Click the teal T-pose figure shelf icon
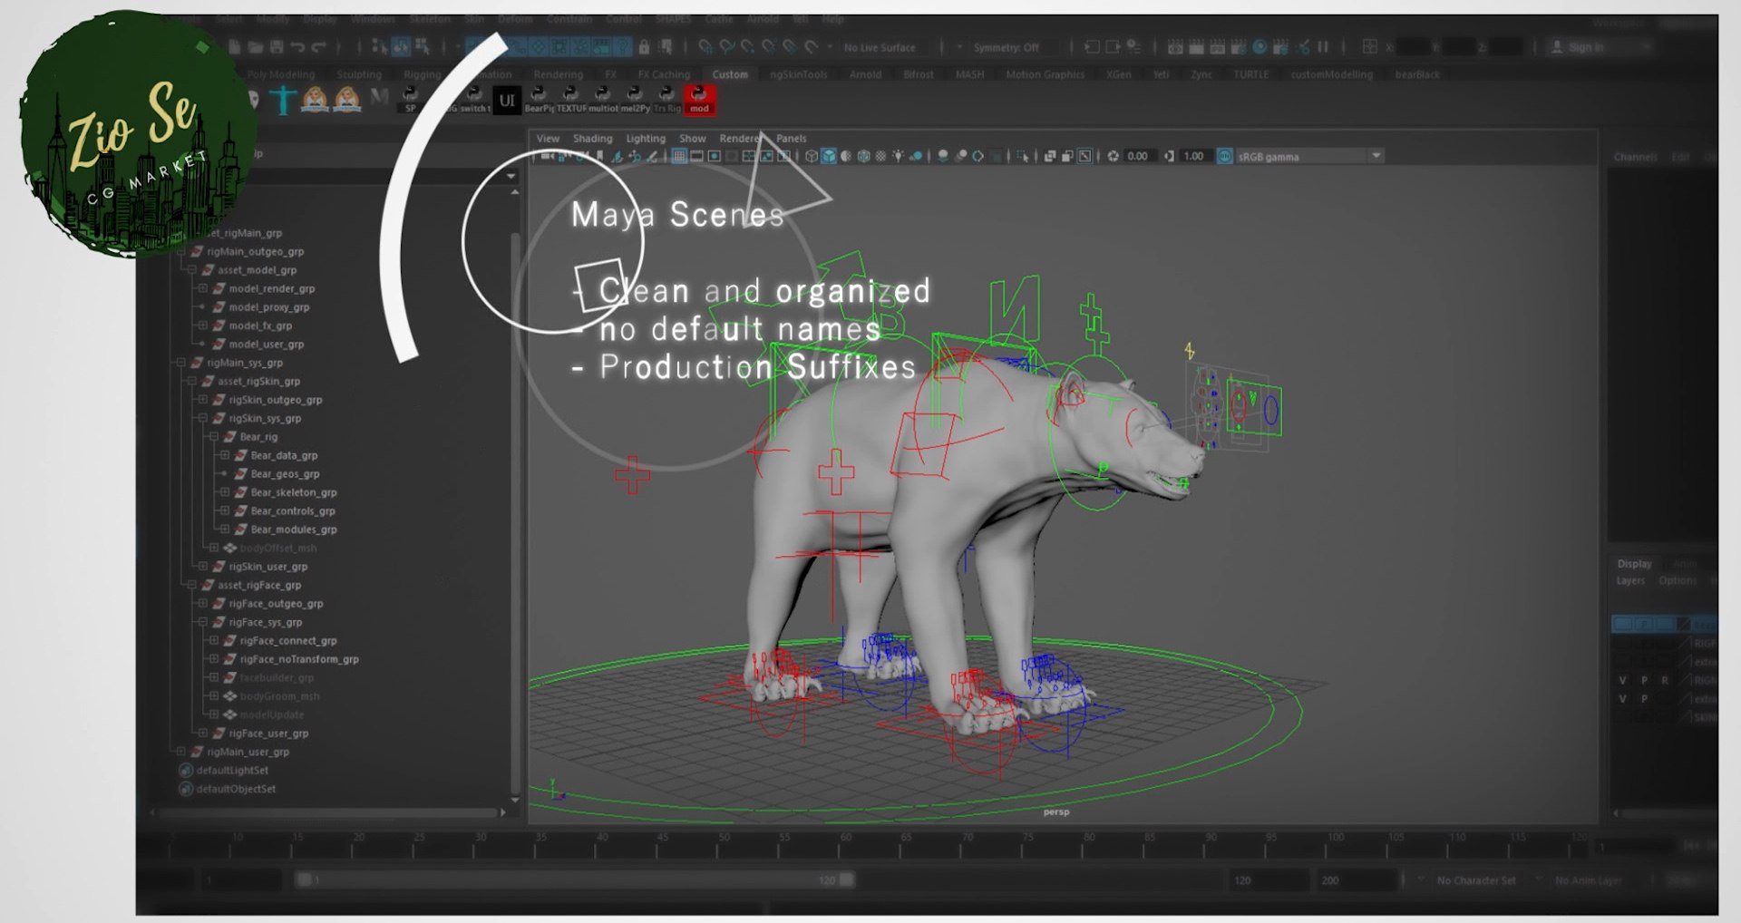Image resolution: width=1741 pixels, height=923 pixels. pyautogui.click(x=283, y=99)
